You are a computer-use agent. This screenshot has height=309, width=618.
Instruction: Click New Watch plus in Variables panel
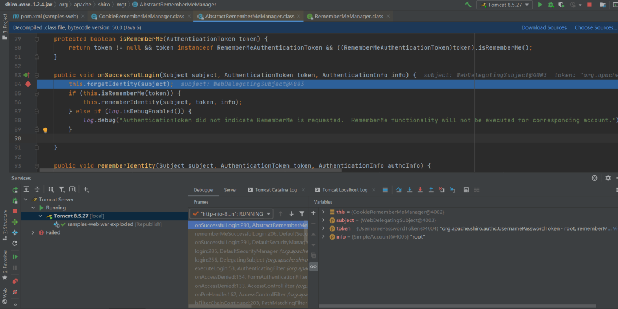tap(314, 213)
